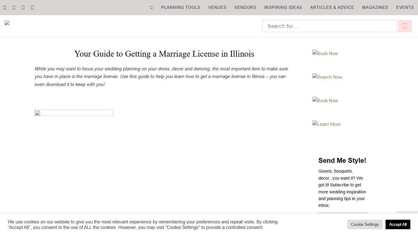
Task: Click the third social media icon in top bar
Action: pyautogui.click(x=23, y=7)
